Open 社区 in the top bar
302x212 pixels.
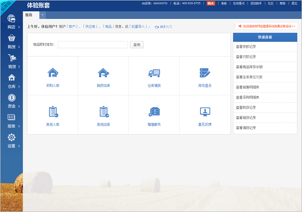tap(271, 3)
